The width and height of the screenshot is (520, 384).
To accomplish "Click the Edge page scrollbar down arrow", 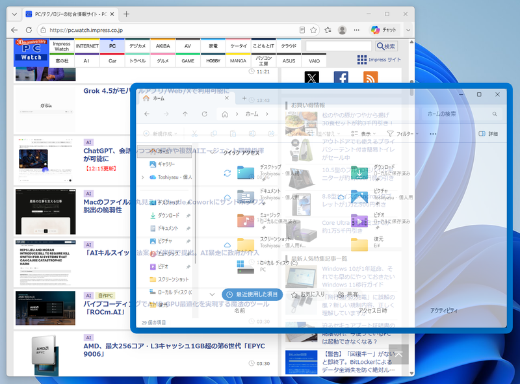I will click(411, 373).
